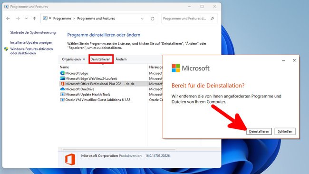Image resolution: width=309 pixels, height=174 pixels.
Task: Click the VirtualBox Guest Additions icon
Action: [62, 100]
